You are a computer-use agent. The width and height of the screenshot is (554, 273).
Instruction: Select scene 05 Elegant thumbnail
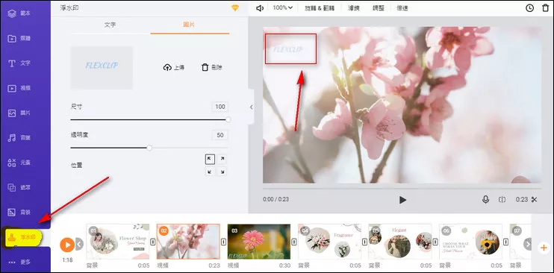400,242
